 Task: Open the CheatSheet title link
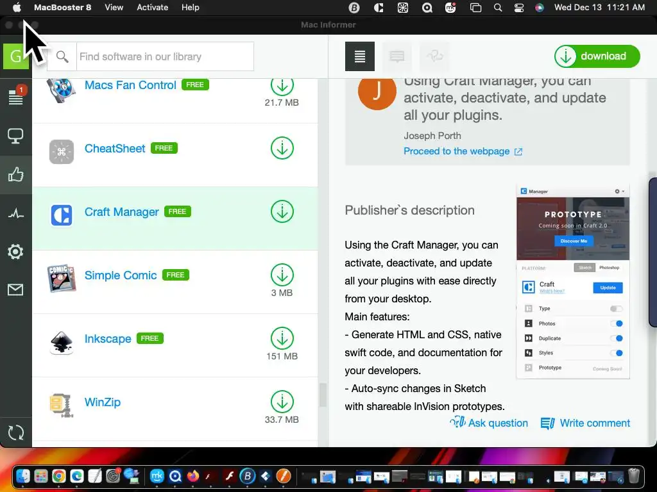tap(115, 148)
